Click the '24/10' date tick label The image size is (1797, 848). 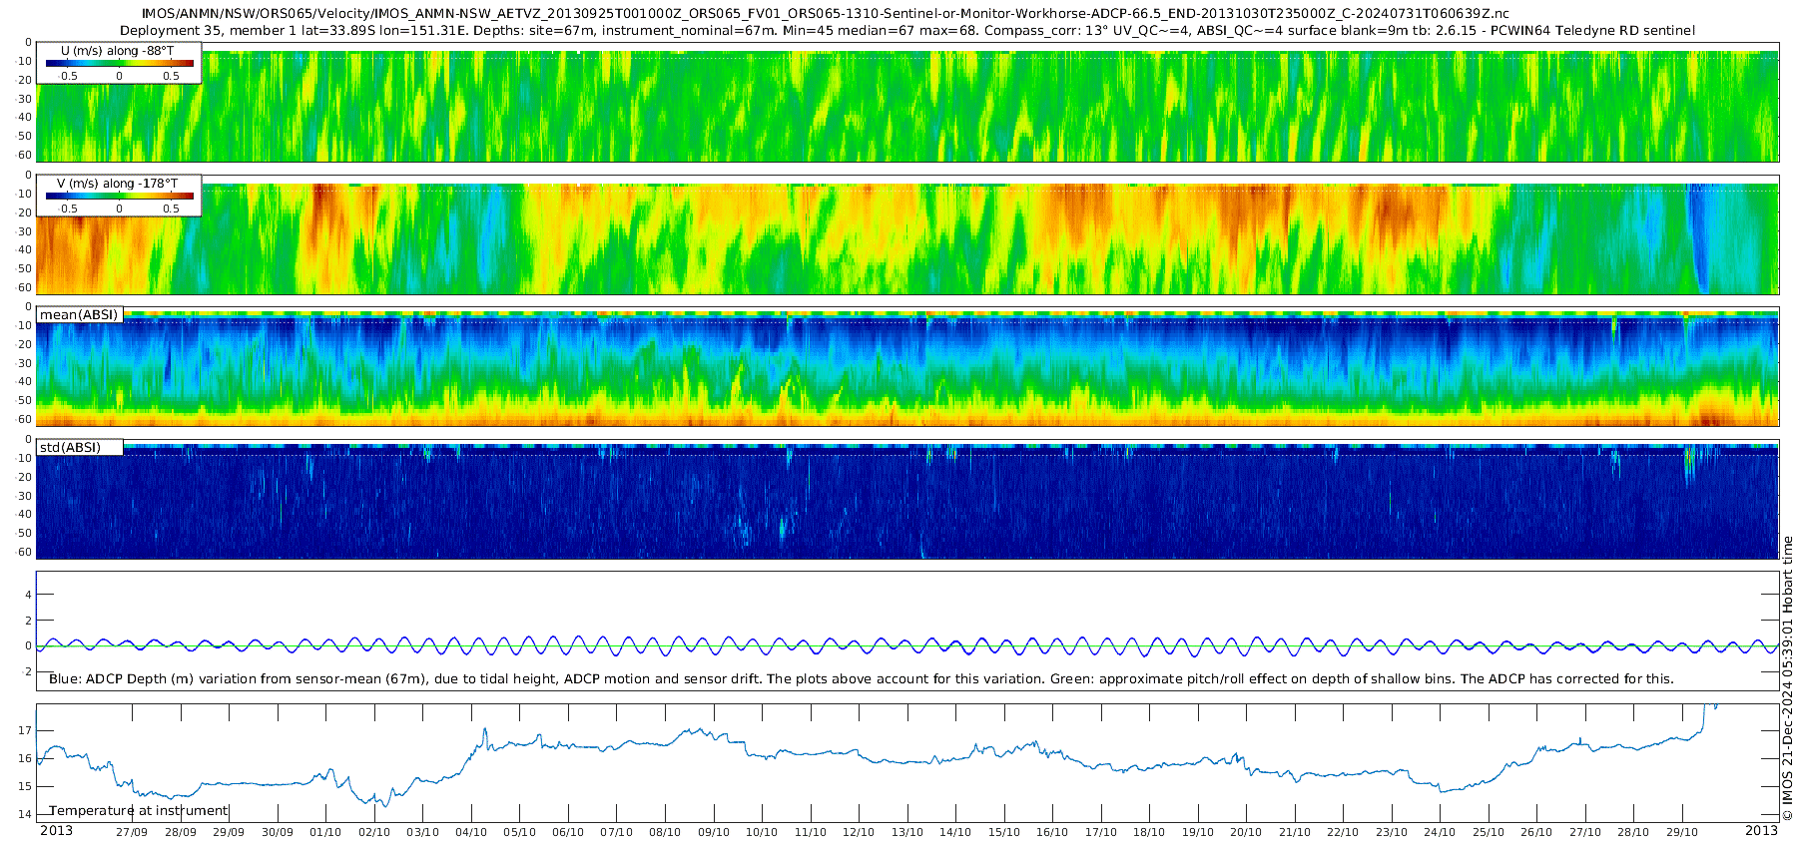click(x=1440, y=832)
